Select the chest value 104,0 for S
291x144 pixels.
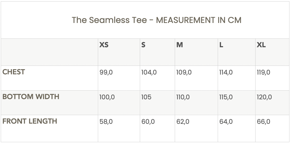click(149, 73)
